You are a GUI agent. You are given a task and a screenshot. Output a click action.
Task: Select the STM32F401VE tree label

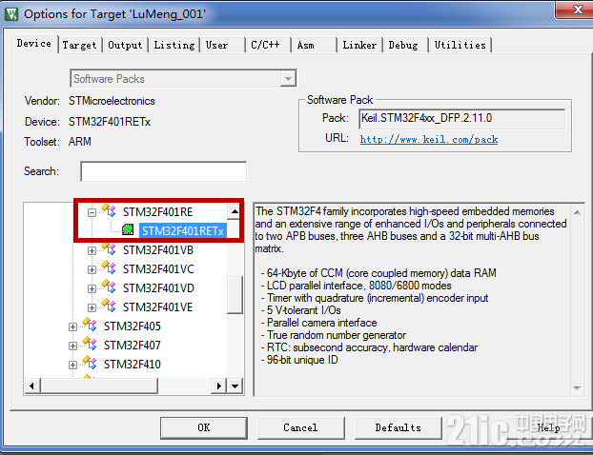click(x=157, y=307)
